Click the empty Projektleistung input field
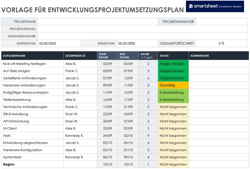 point(142,29)
